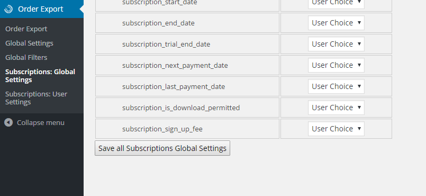Open the subscription_last_payment_date dropdown
The height and width of the screenshot is (196, 426).
point(336,86)
